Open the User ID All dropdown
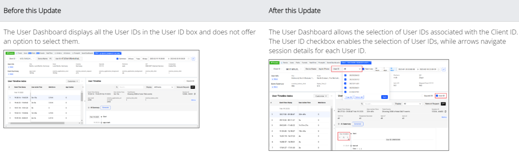The image size is (519, 154). [352, 69]
